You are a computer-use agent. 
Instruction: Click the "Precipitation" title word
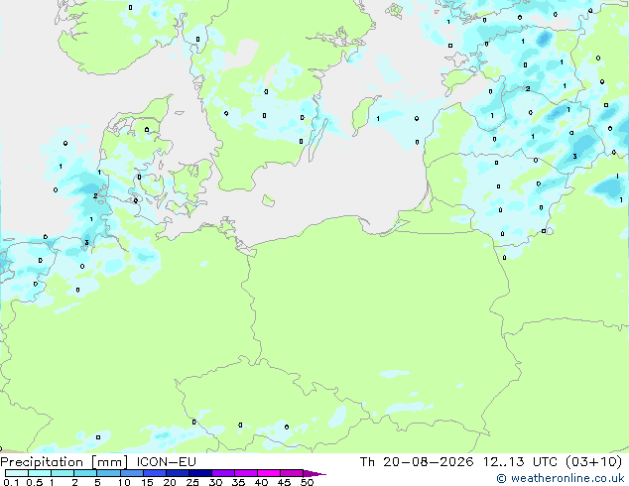click(42, 462)
